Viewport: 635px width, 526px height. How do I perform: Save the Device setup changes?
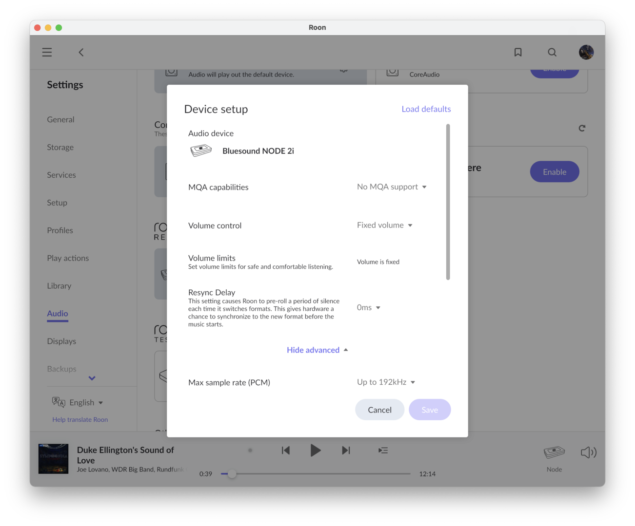[430, 410]
